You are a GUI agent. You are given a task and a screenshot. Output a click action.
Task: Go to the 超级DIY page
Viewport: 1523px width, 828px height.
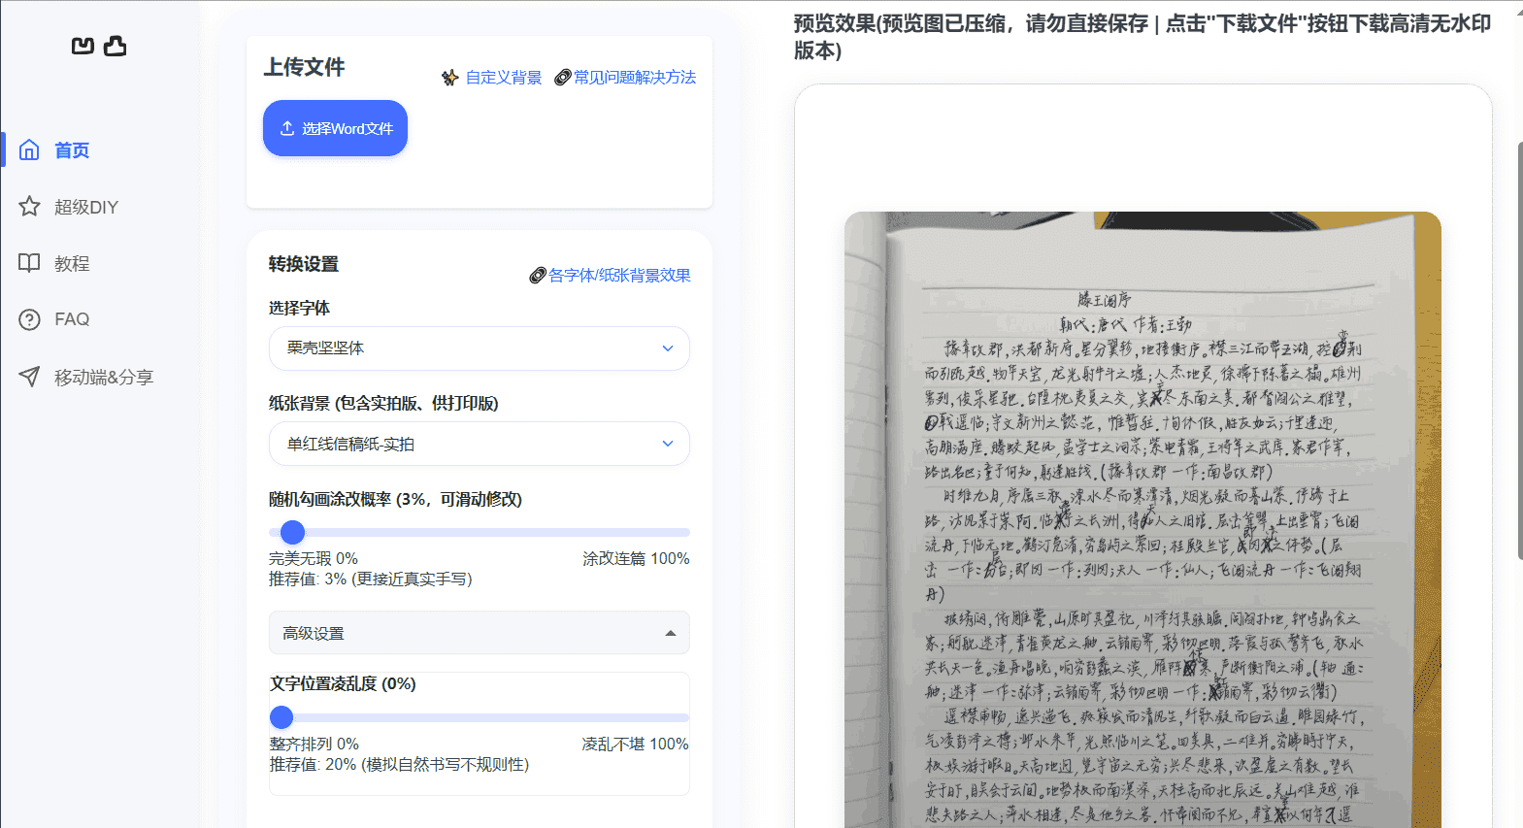pyautogui.click(x=86, y=207)
